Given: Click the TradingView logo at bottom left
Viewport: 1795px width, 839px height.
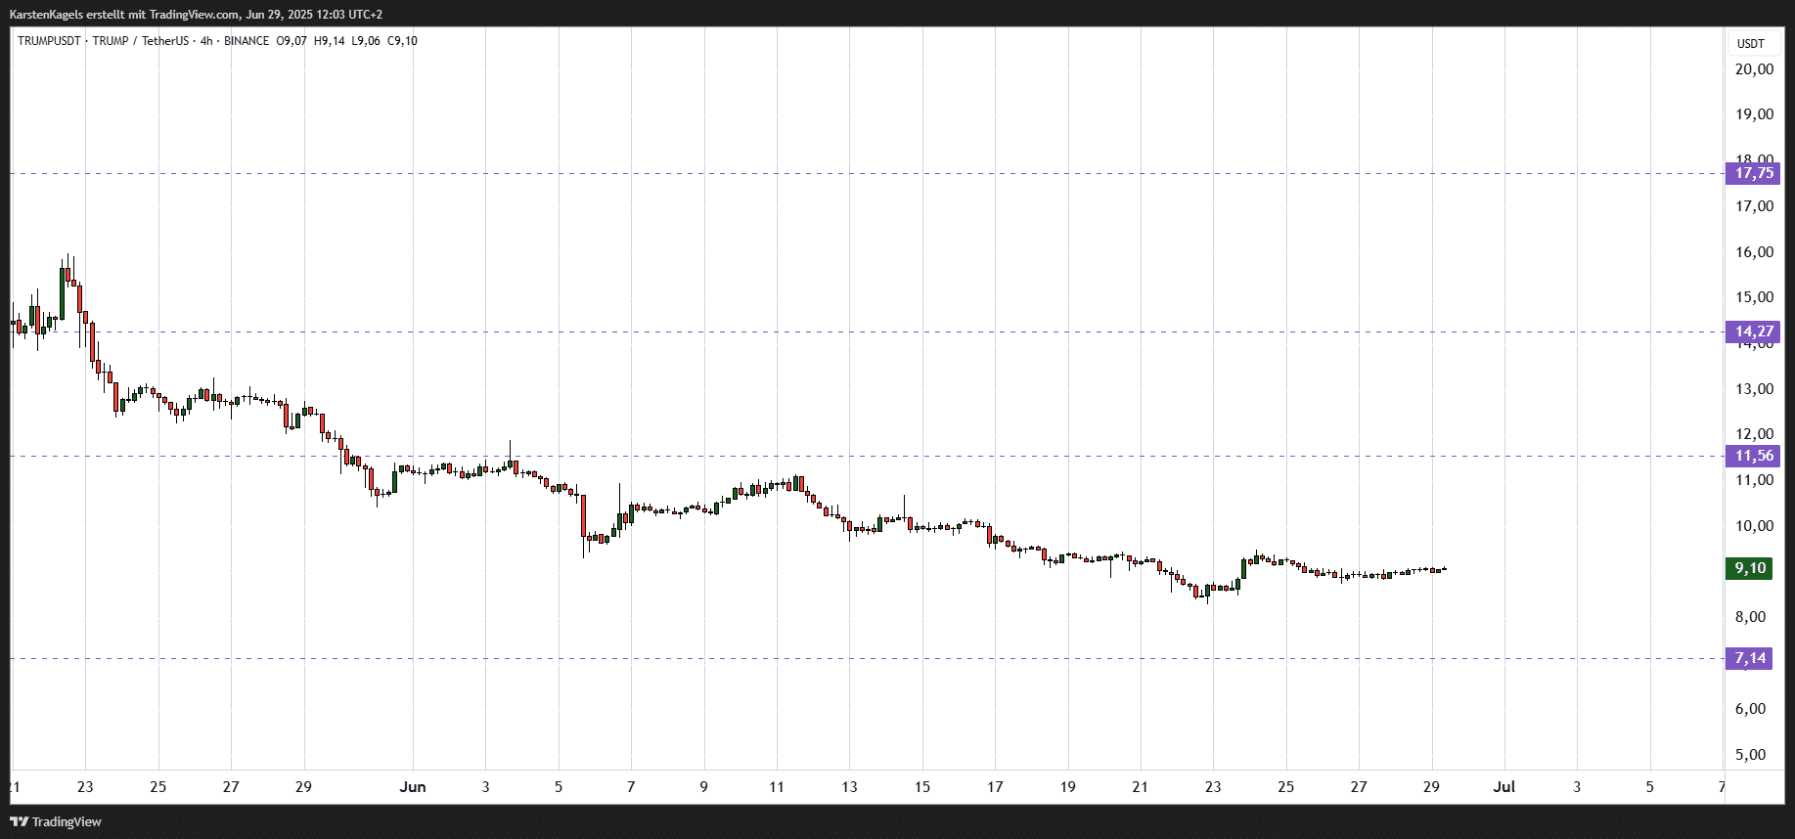Looking at the screenshot, I should [x=56, y=821].
